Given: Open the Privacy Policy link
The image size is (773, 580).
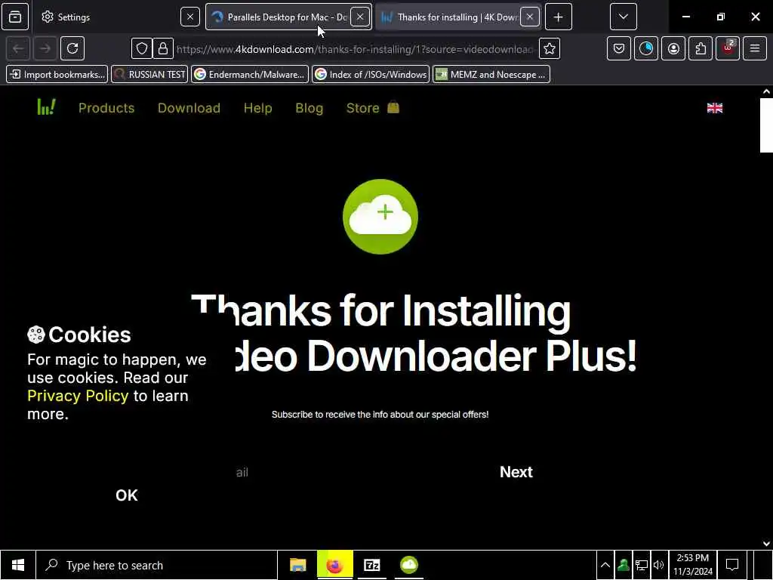Looking at the screenshot, I should (x=78, y=396).
